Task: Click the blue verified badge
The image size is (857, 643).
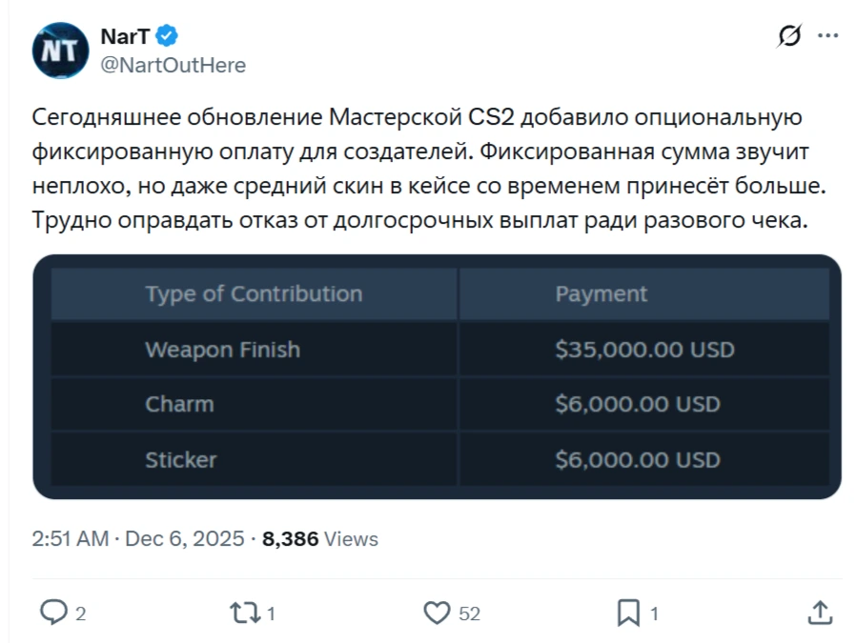Action: [168, 37]
